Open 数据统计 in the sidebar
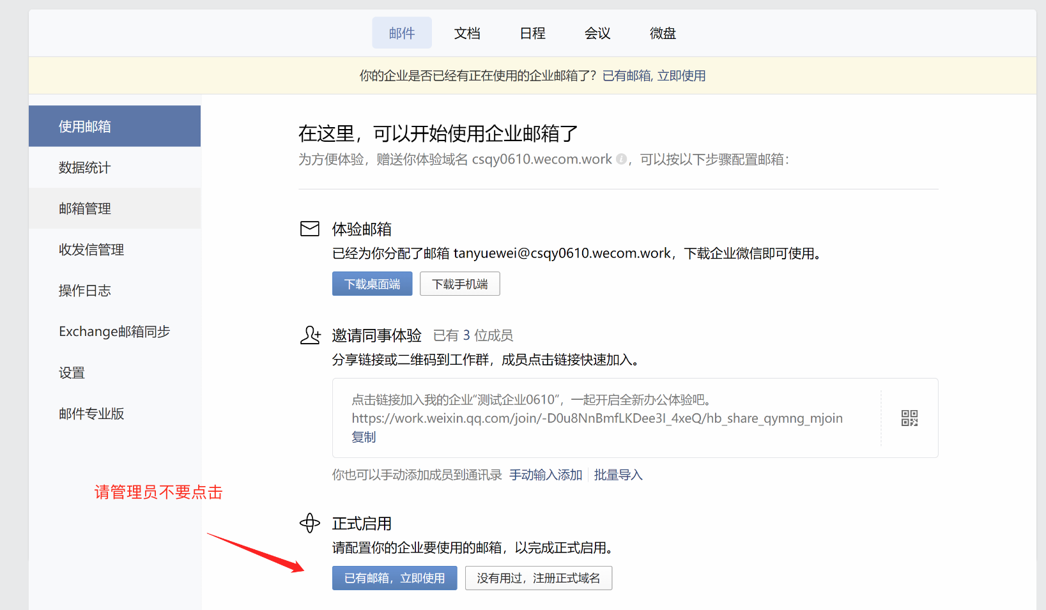Viewport: 1046px width, 610px height. (85, 167)
